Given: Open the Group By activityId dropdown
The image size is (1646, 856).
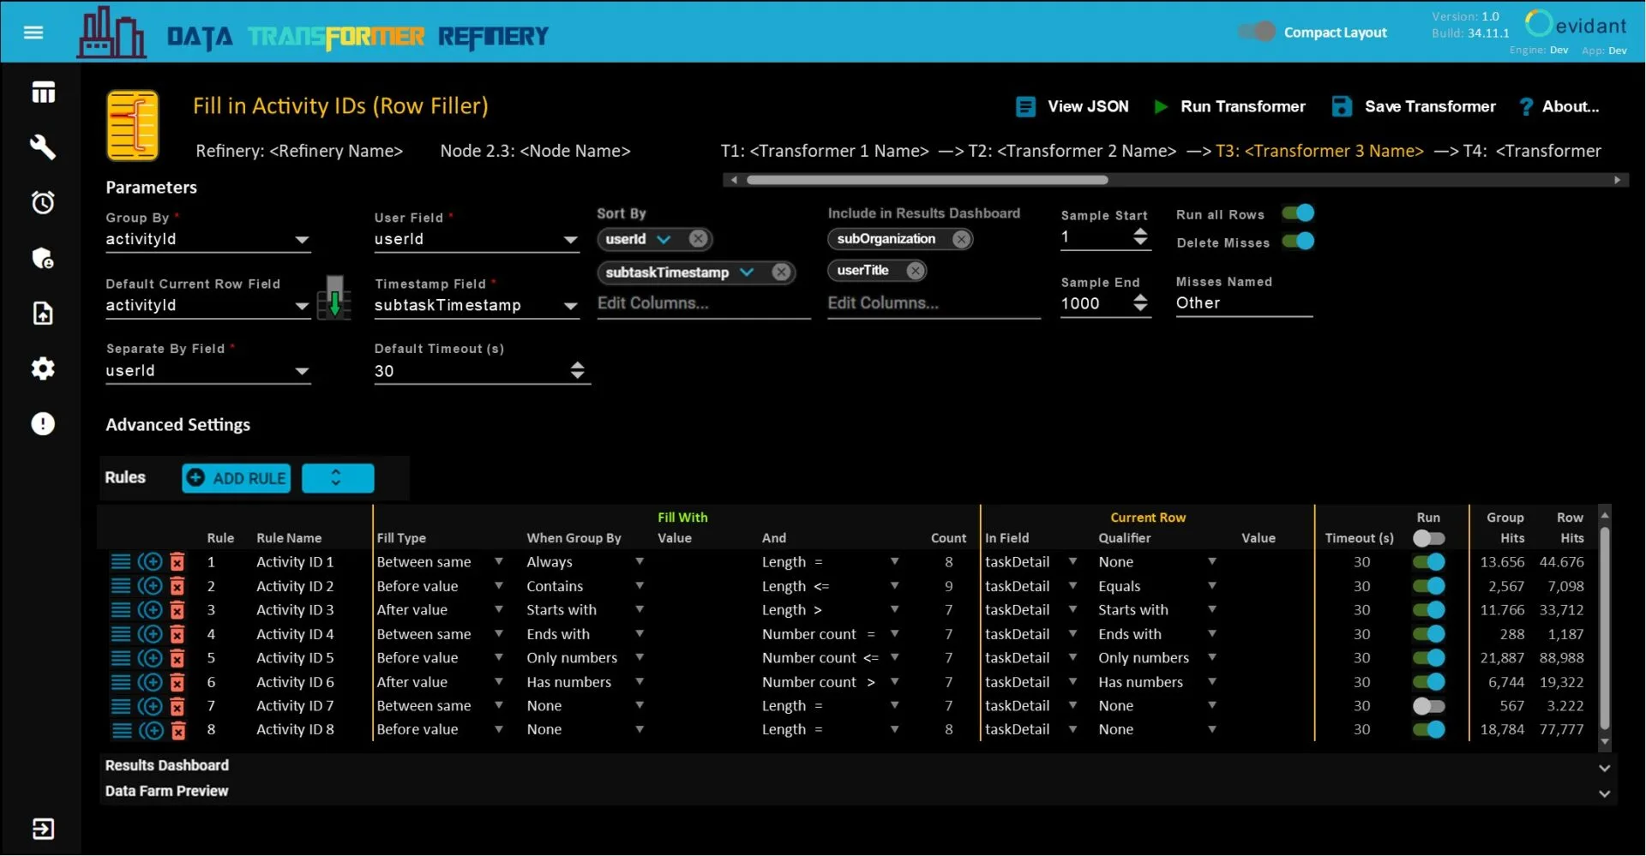Looking at the screenshot, I should pos(301,240).
